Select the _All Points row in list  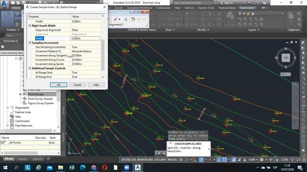(x=30, y=142)
